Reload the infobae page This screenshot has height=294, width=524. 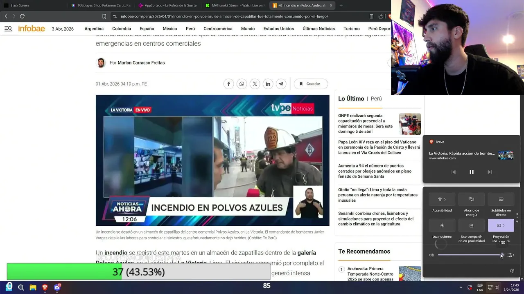(x=22, y=16)
